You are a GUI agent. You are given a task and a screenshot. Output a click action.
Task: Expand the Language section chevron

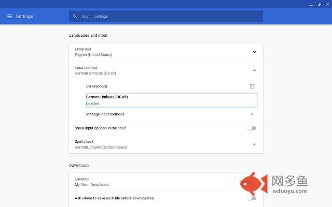pos(254,52)
